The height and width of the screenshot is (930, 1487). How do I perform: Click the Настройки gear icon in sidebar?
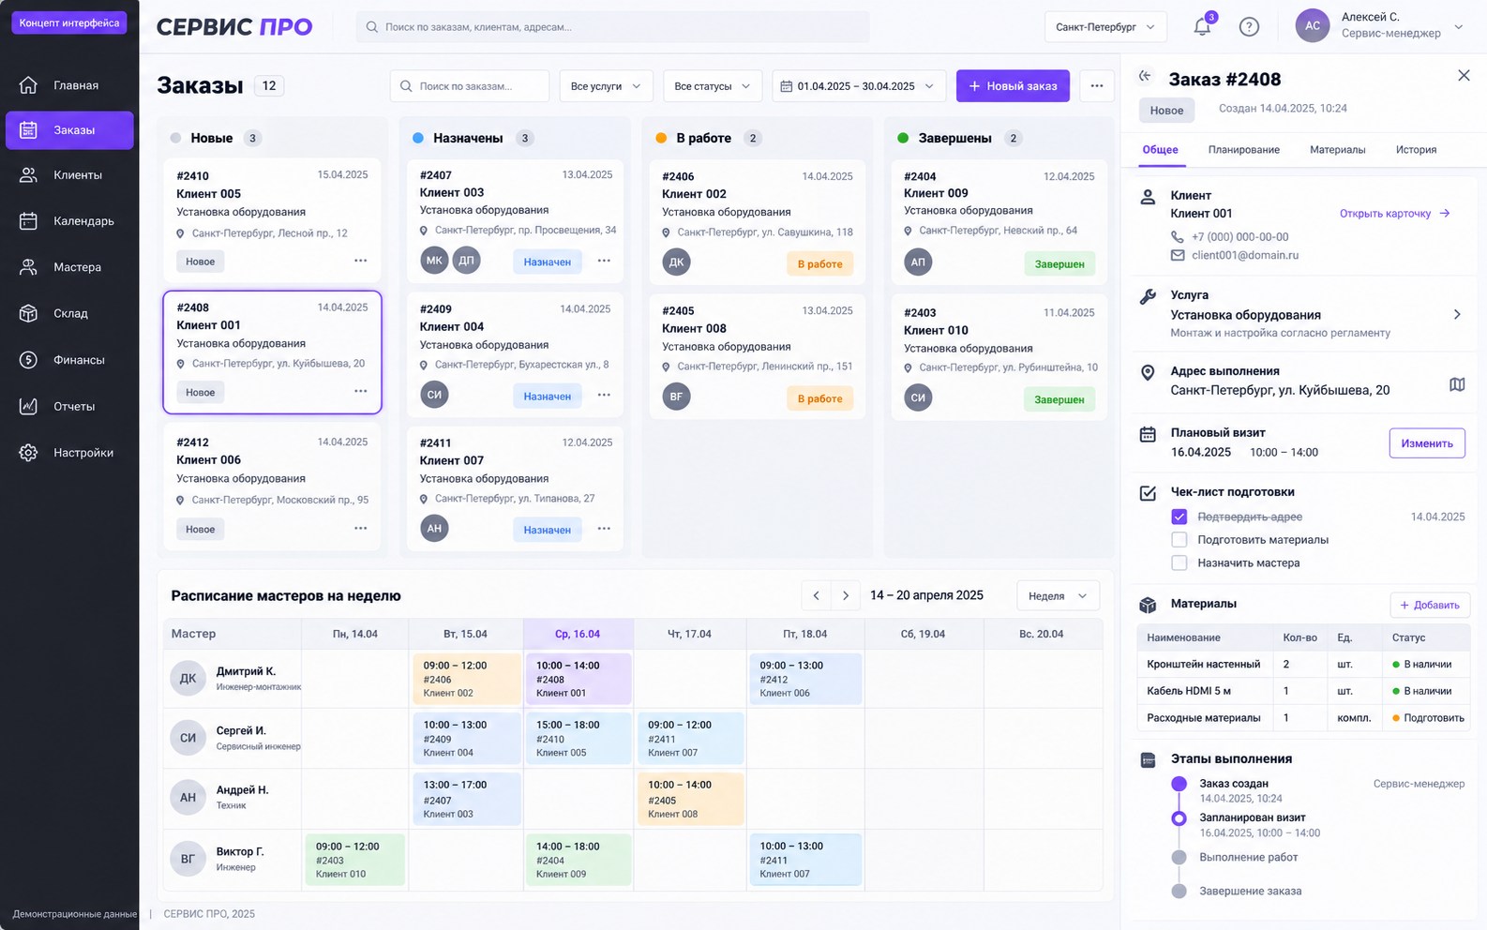(28, 453)
